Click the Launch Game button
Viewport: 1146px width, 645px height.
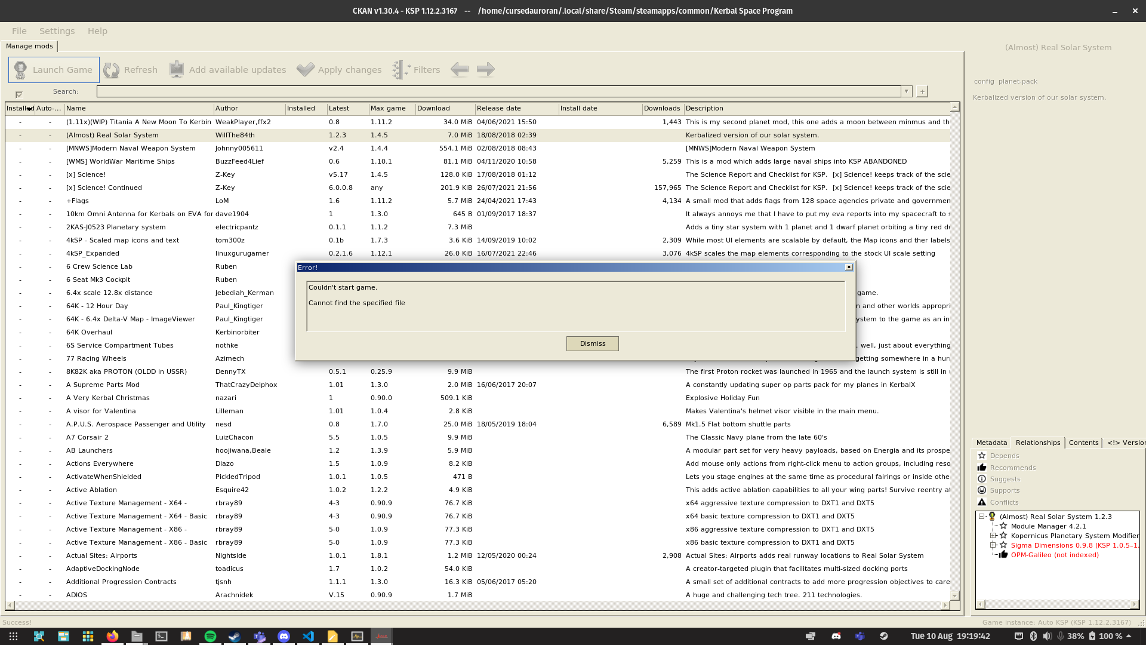(x=53, y=69)
